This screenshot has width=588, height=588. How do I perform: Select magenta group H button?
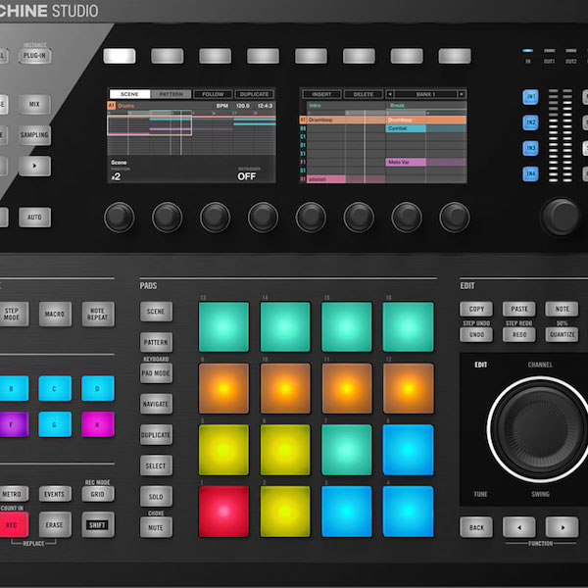(x=97, y=424)
